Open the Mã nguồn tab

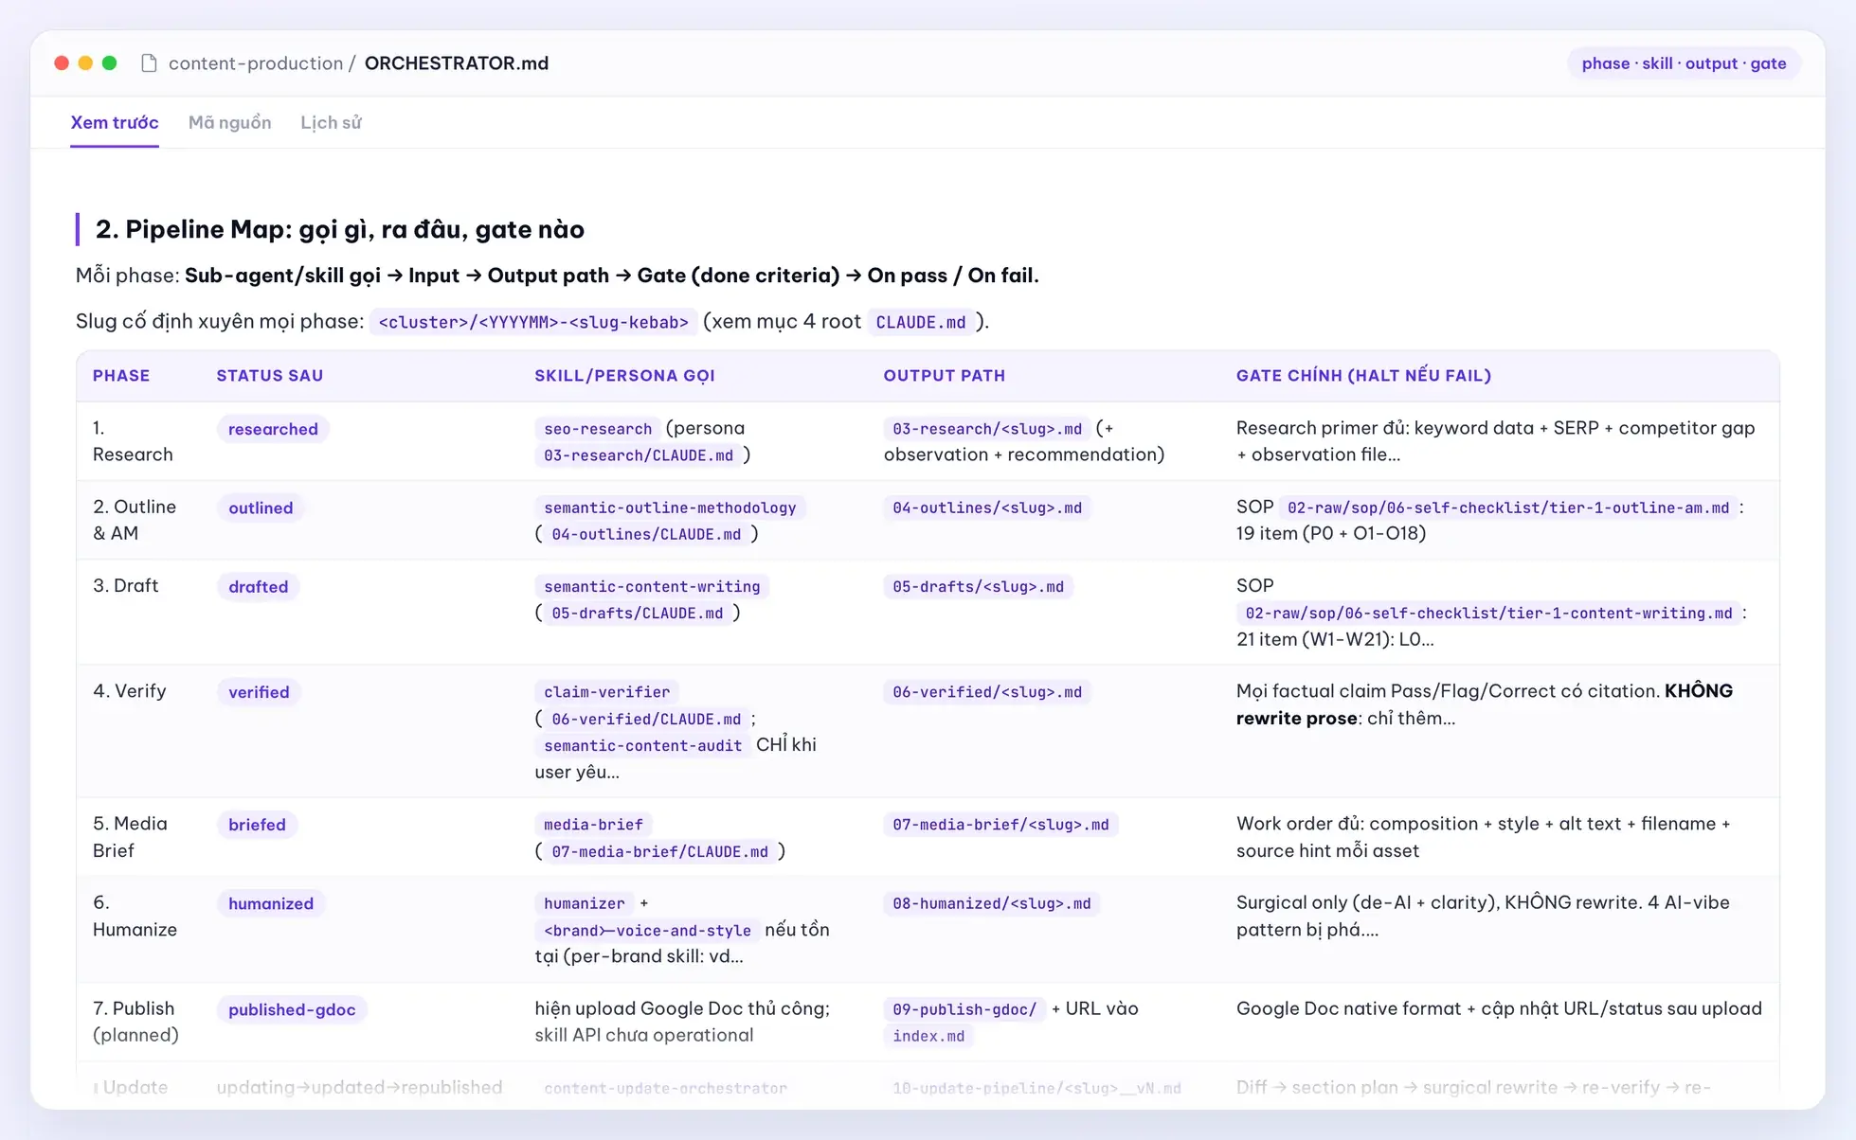click(229, 122)
